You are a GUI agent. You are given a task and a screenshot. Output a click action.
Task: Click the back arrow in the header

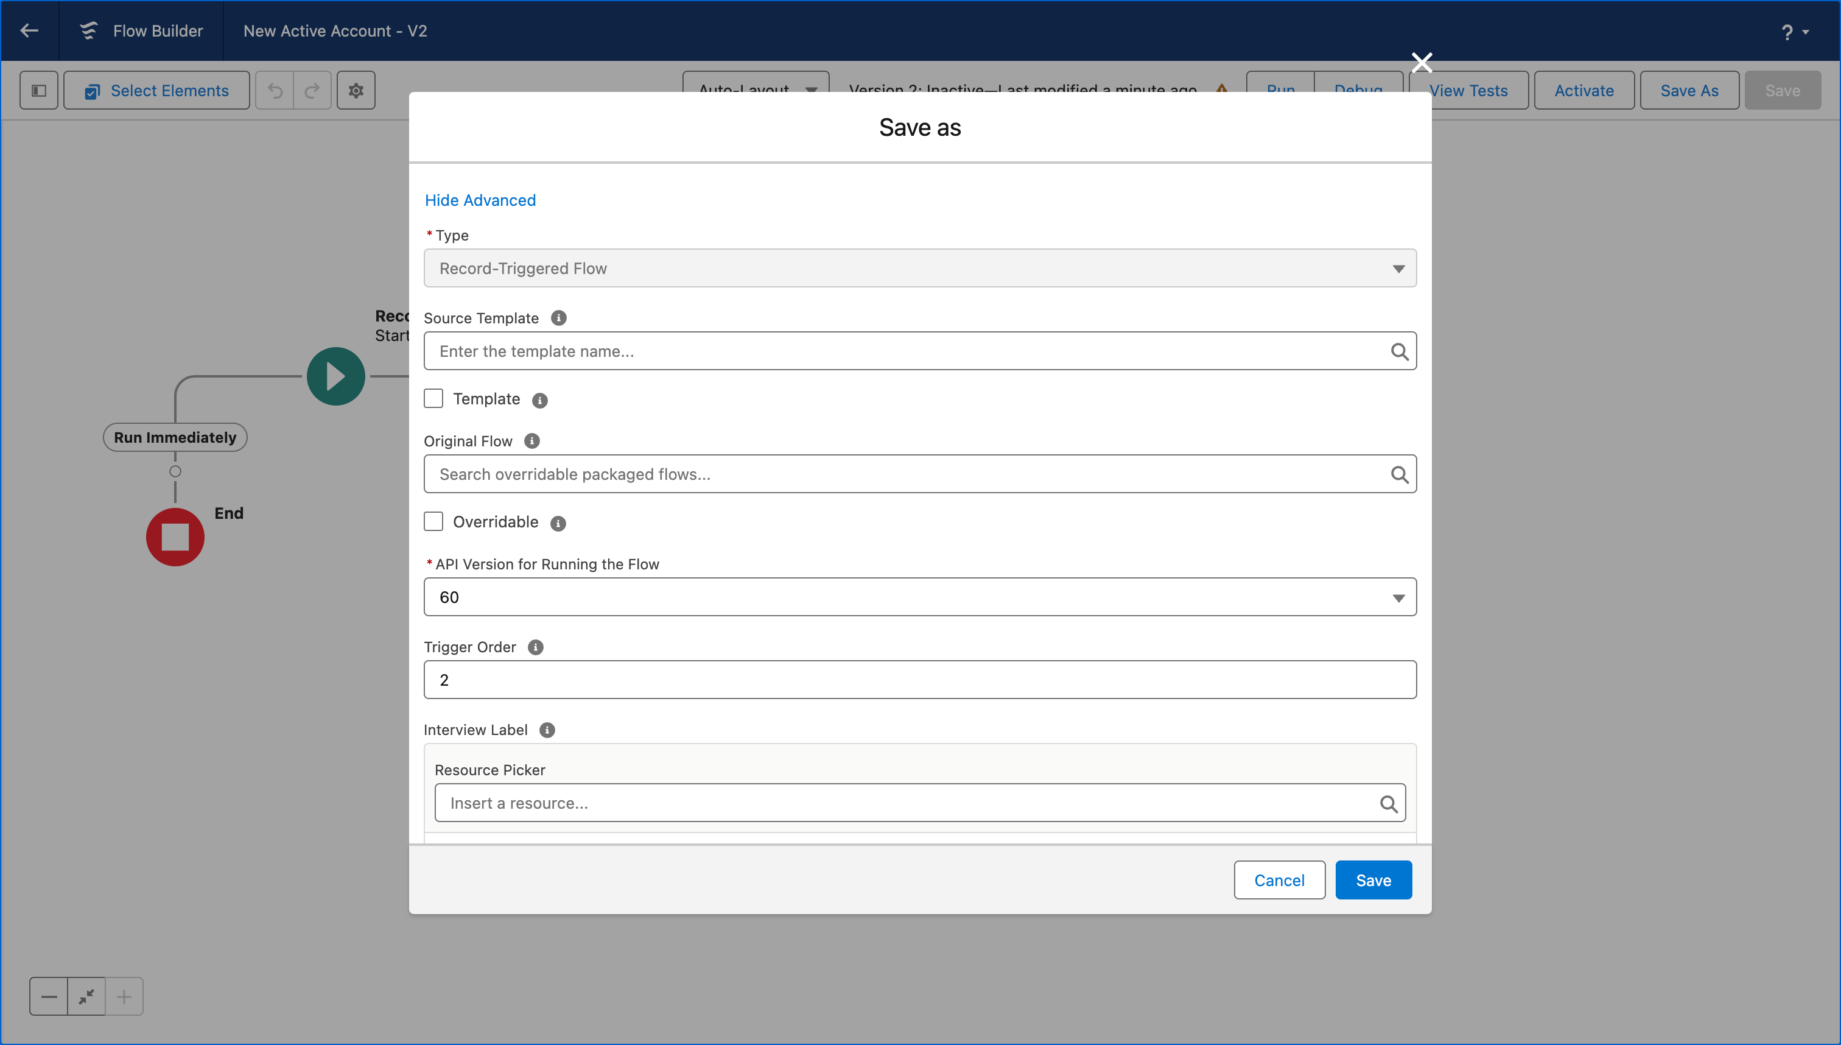click(x=29, y=31)
